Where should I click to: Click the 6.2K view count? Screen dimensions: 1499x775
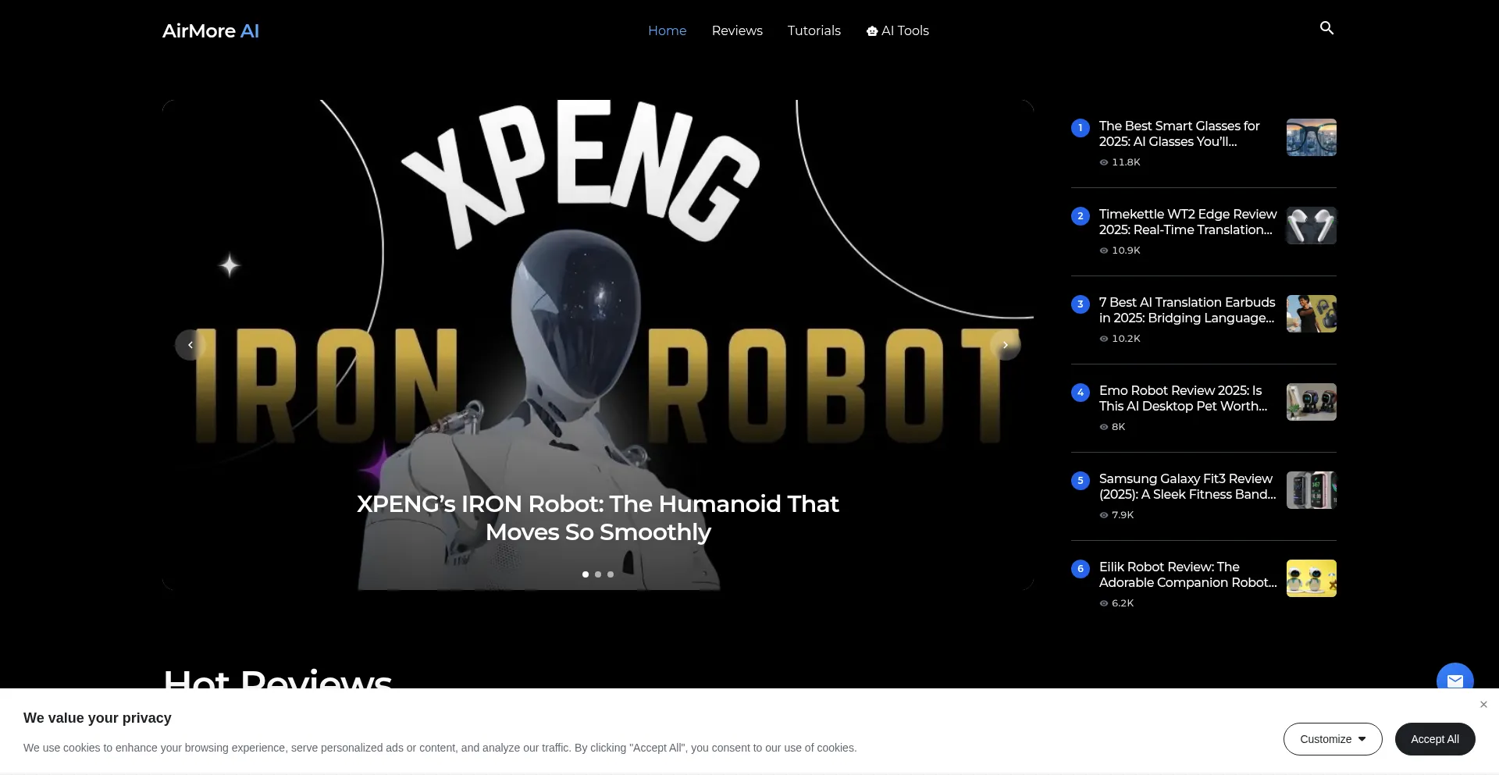point(1116,603)
